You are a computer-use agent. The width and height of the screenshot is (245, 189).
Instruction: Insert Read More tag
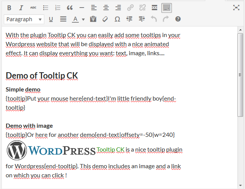tap(154, 8)
